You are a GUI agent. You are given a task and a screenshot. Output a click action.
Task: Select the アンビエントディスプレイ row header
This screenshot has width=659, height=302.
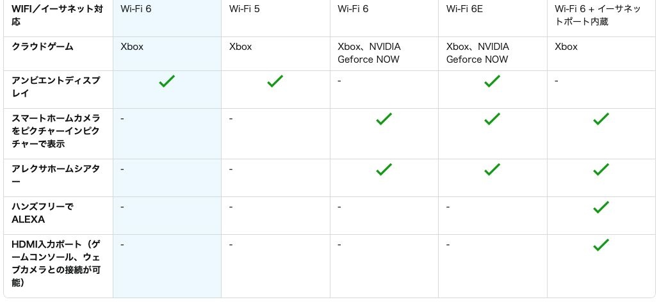pyautogui.click(x=56, y=87)
